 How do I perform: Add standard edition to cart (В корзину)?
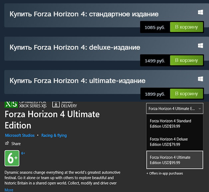pyautogui.click(x=186, y=27)
